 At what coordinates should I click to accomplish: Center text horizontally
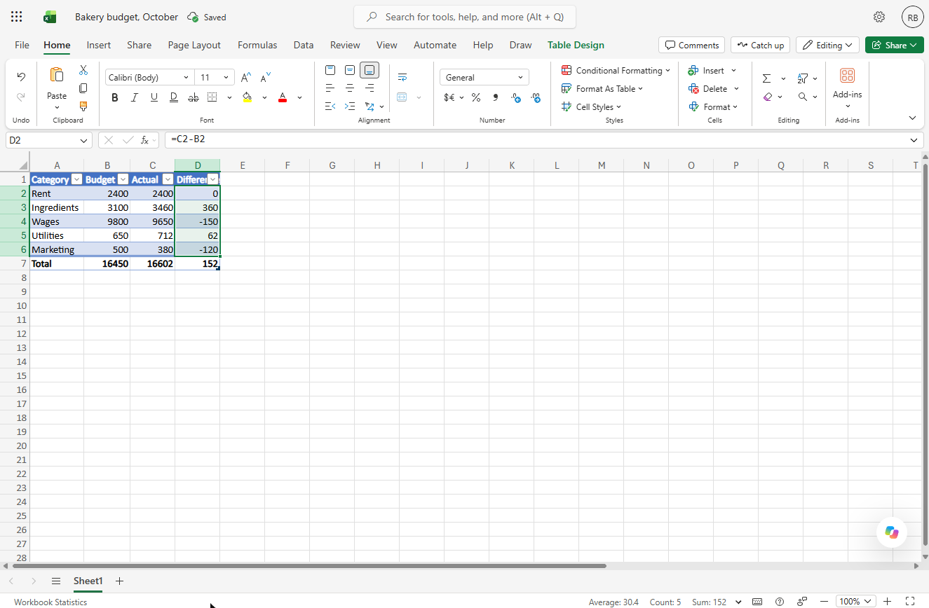350,88
